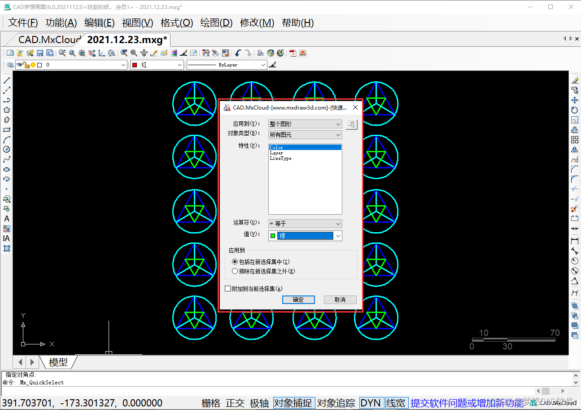
Task: Open the 编辑(E) menu
Action: coord(100,23)
